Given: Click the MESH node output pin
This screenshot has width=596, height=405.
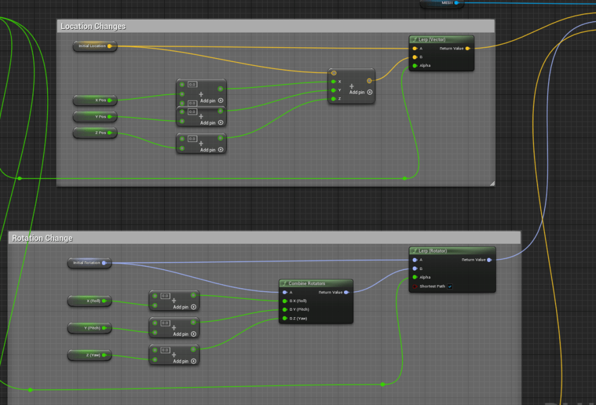Looking at the screenshot, I should 456,3.
